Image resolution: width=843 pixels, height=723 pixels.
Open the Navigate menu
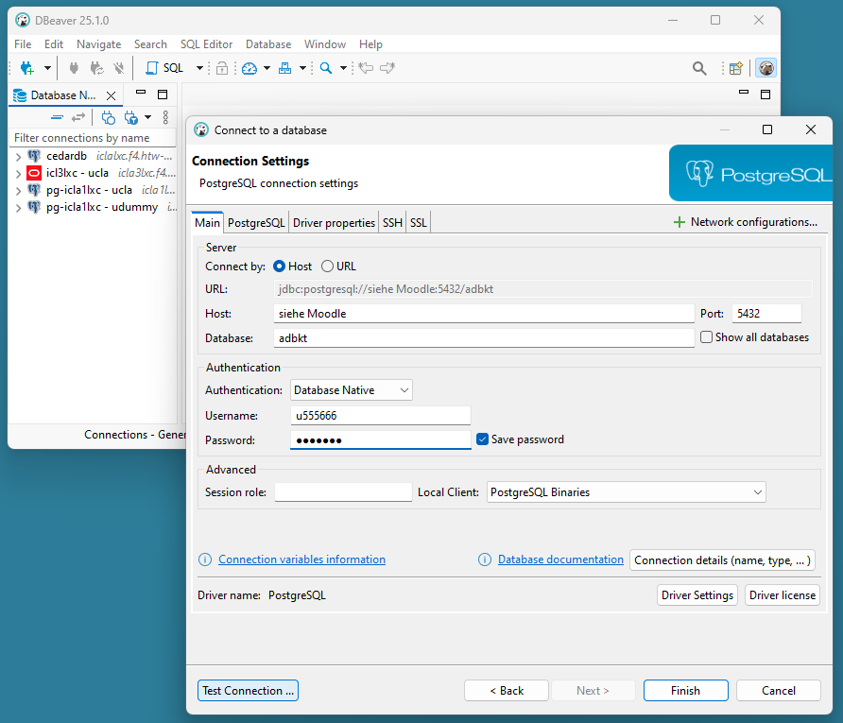98,44
